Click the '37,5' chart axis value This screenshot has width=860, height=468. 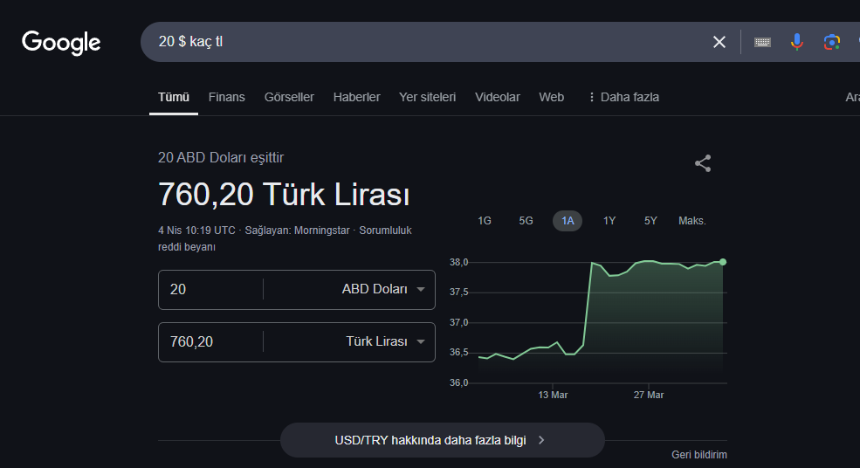tap(459, 292)
